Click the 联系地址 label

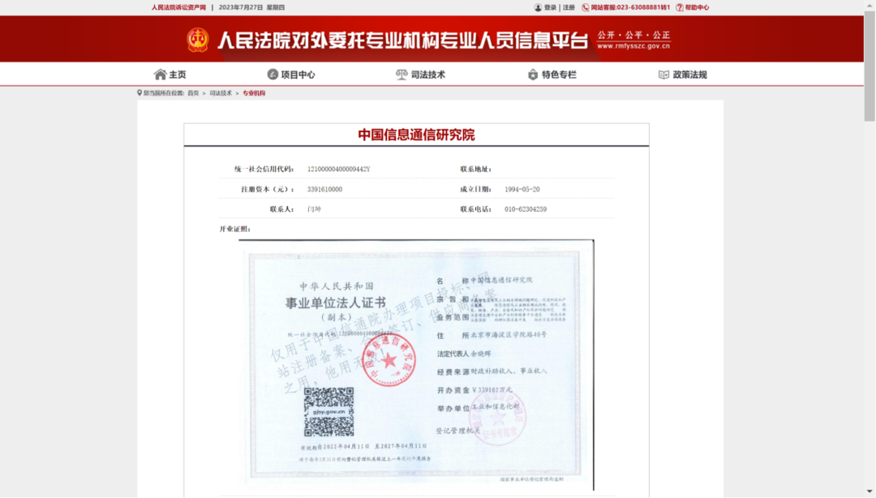[476, 169]
